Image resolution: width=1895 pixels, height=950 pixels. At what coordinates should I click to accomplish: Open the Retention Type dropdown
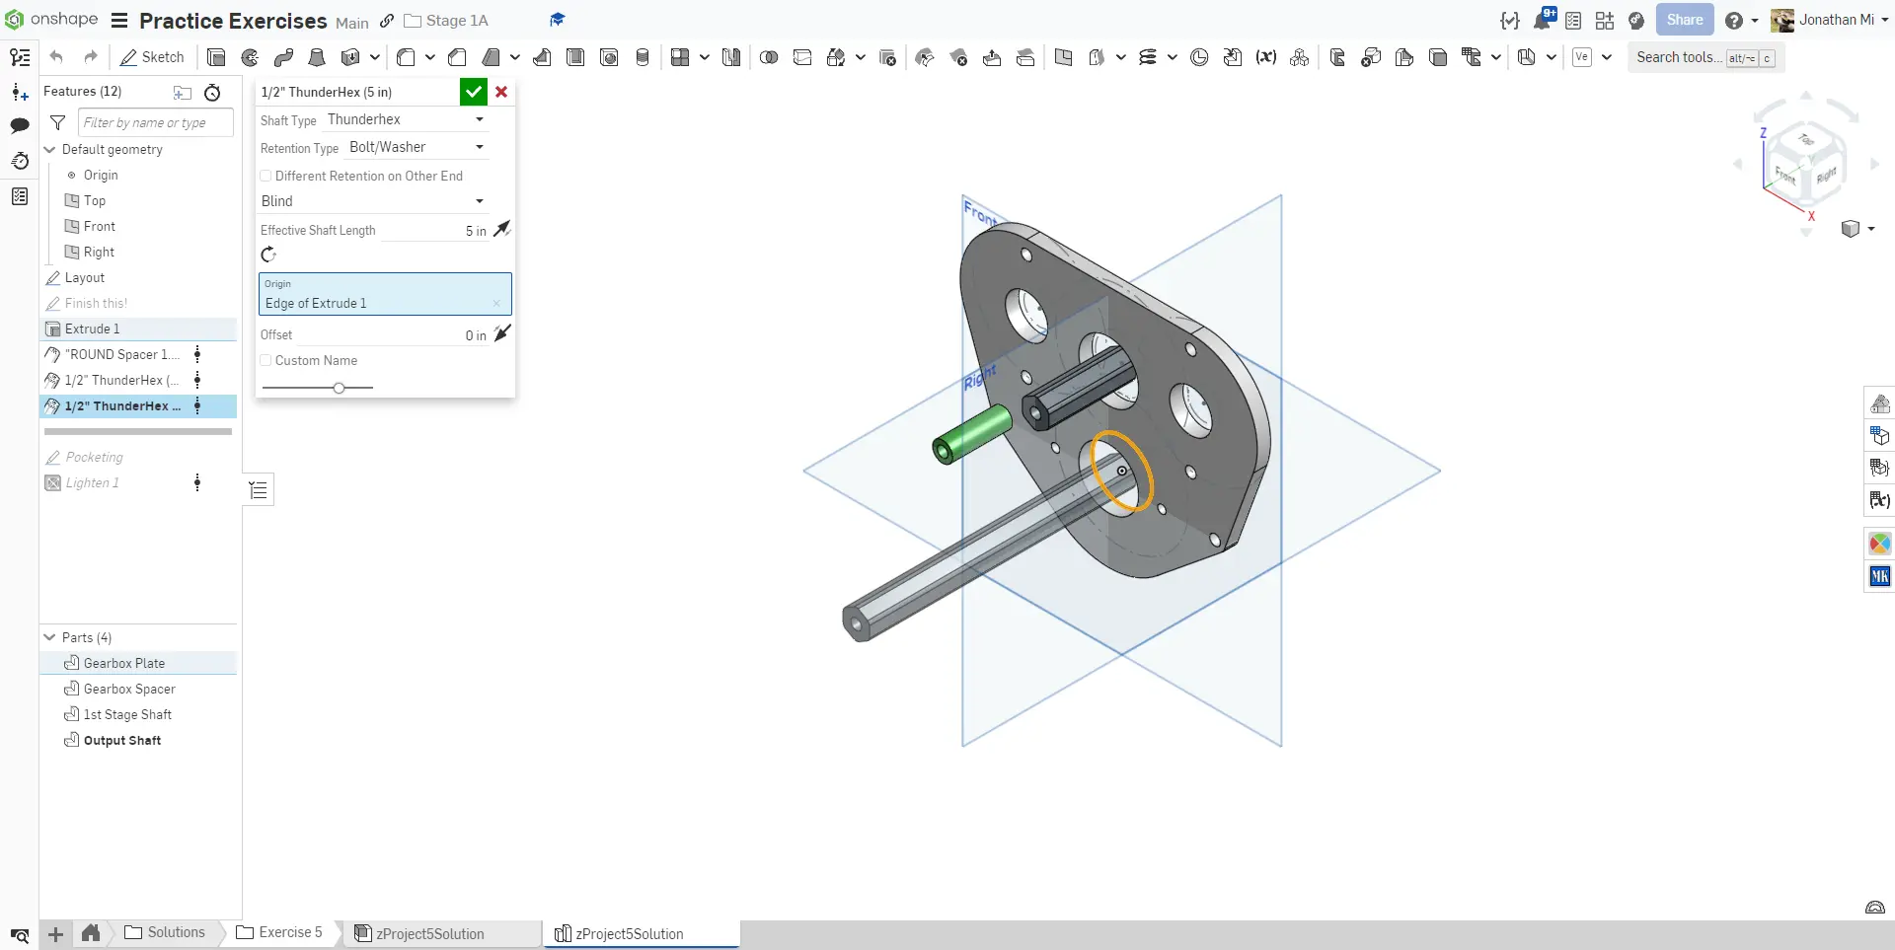416,147
